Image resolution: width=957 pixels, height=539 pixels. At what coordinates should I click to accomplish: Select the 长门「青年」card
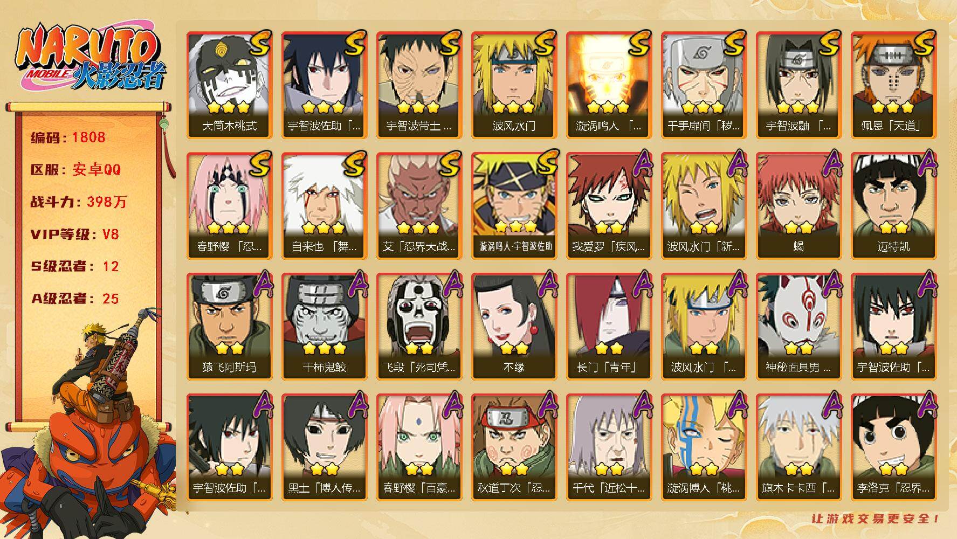609,326
